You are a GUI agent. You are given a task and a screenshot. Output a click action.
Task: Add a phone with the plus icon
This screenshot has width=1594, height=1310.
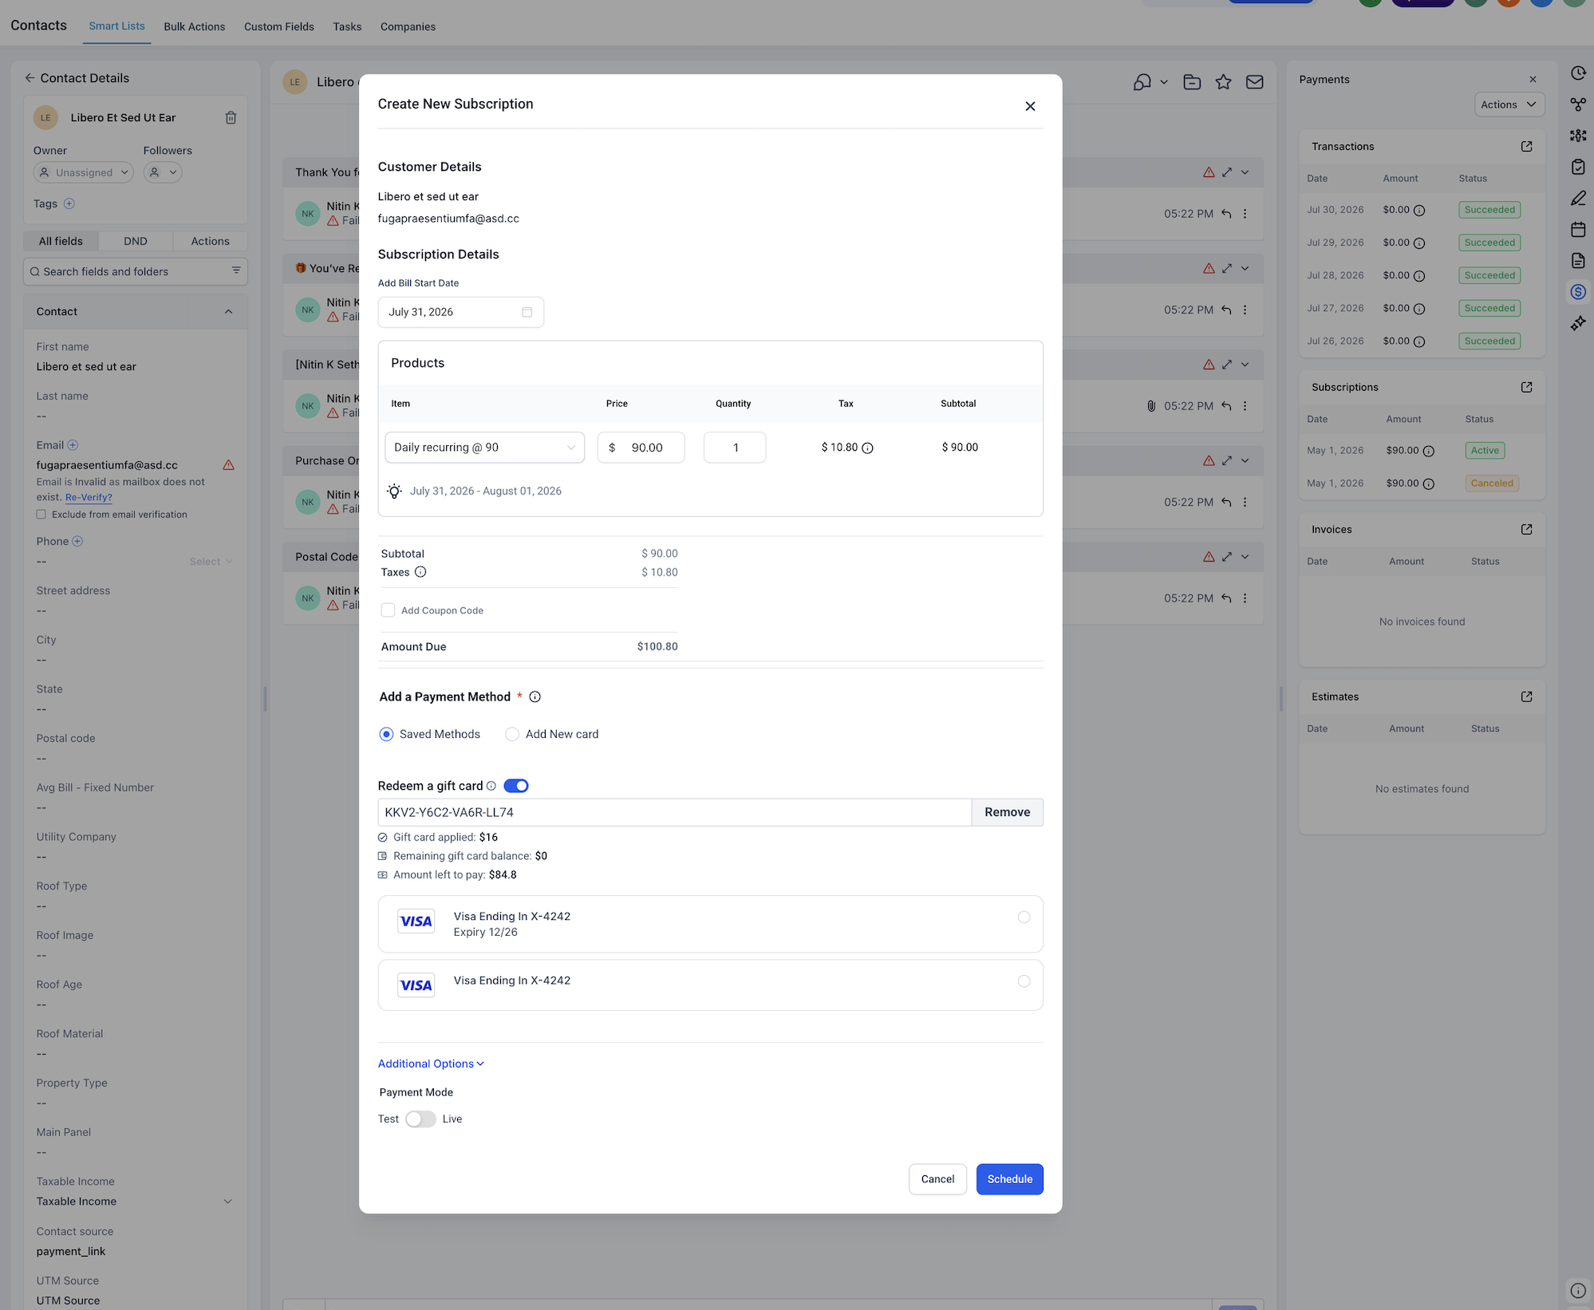[x=77, y=541]
